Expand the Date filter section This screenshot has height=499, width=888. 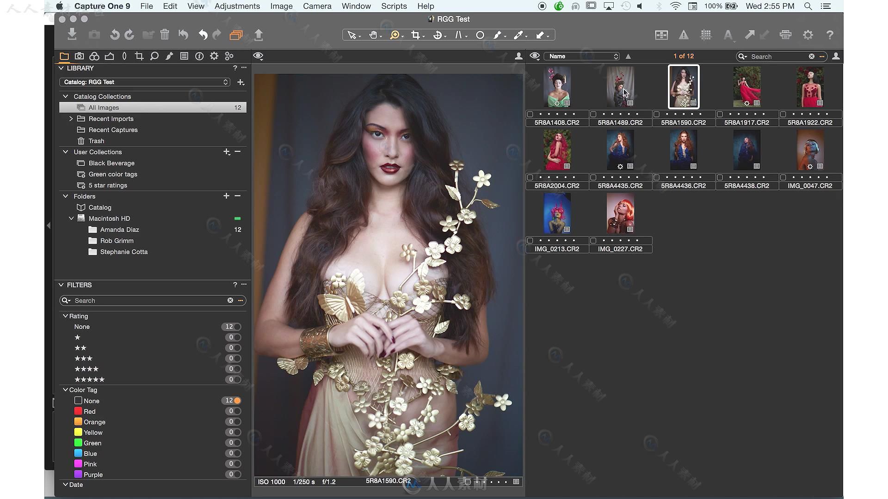point(65,484)
